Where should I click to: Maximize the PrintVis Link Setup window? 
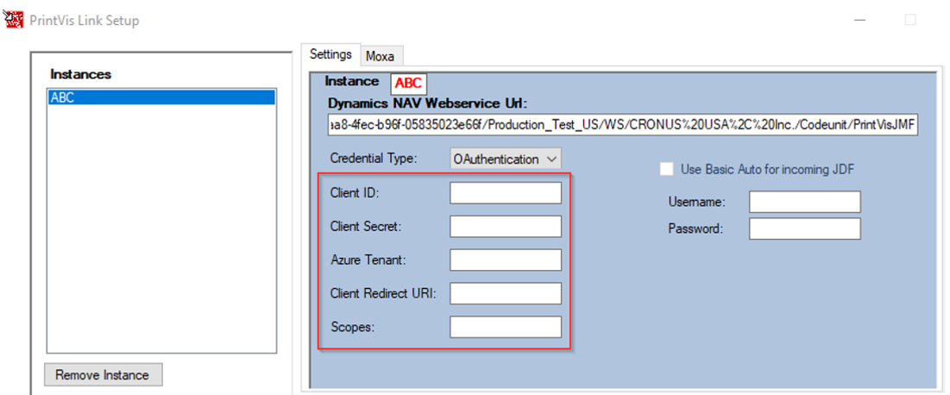pyautogui.click(x=910, y=19)
